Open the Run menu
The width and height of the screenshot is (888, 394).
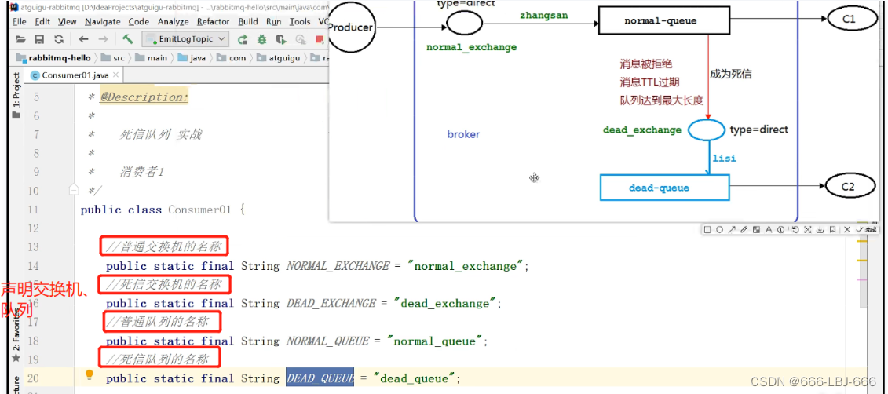point(273,21)
